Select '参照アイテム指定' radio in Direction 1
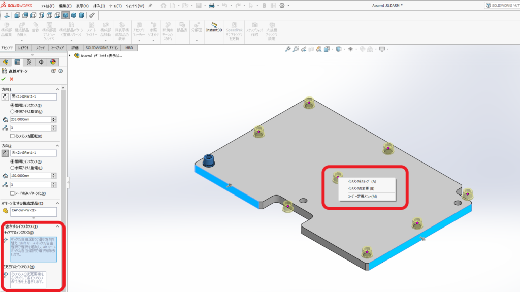 pyautogui.click(x=13, y=111)
